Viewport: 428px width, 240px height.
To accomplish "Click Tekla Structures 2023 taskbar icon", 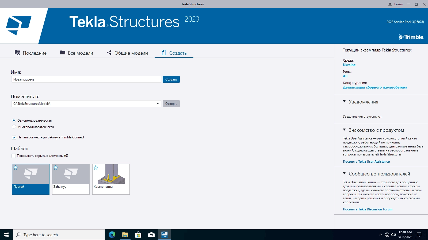I will coord(164,235).
